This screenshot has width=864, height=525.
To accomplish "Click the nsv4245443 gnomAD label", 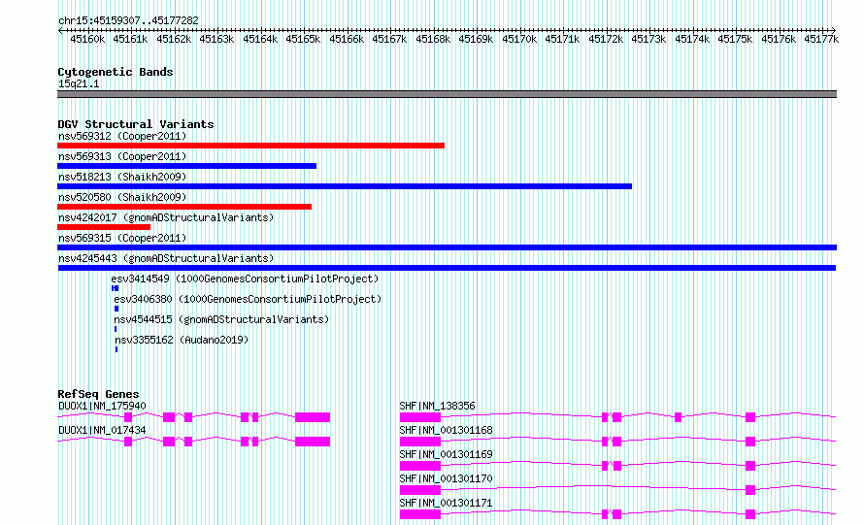I will click(x=166, y=258).
